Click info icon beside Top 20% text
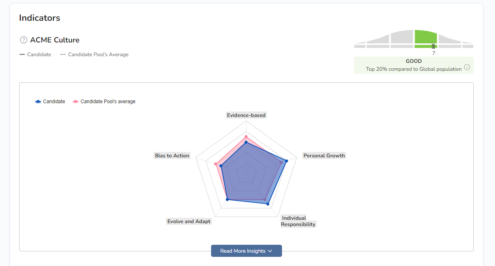The height and width of the screenshot is (266, 495). (x=467, y=67)
